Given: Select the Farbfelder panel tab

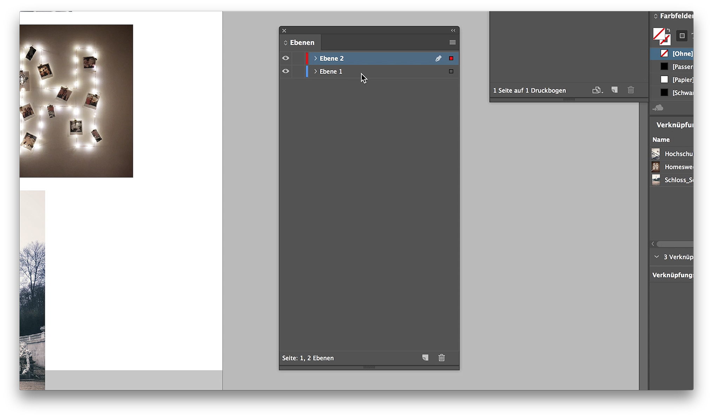Looking at the screenshot, I should pos(675,16).
